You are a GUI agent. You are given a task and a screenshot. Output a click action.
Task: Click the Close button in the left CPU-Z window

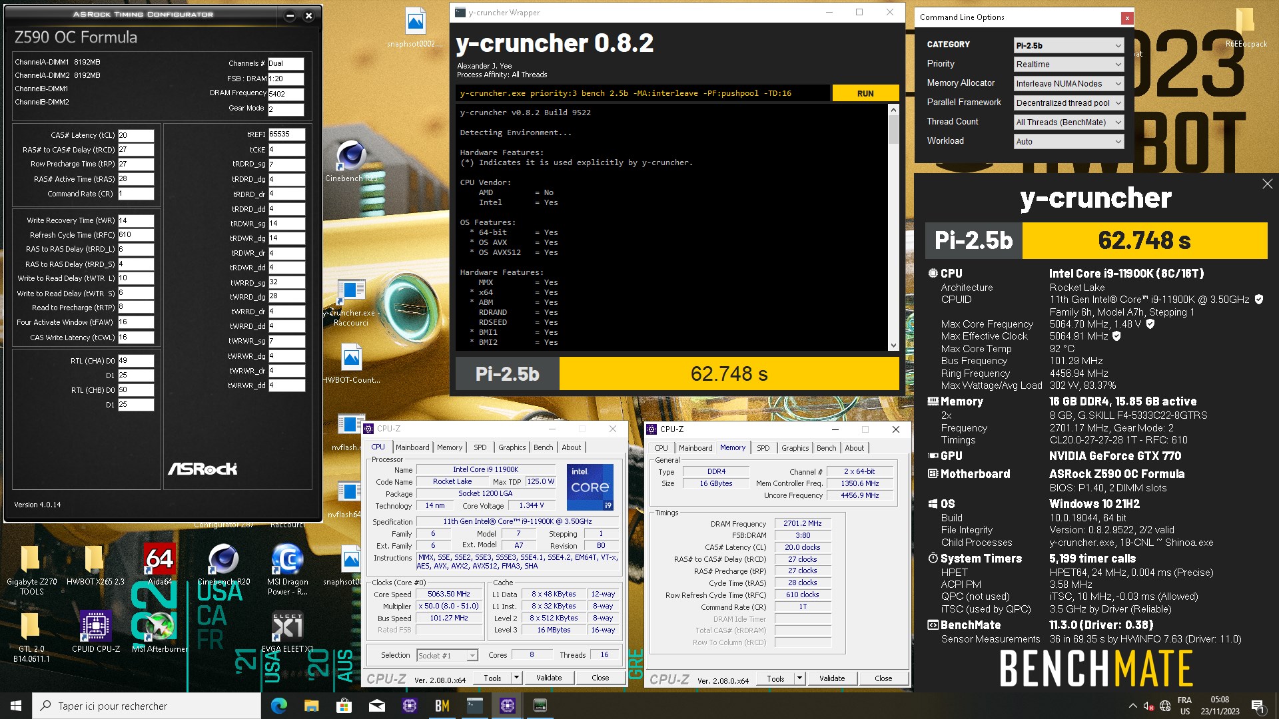pos(600,678)
